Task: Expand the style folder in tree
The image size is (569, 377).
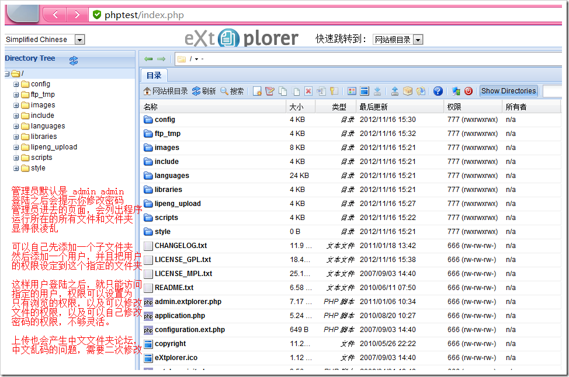Action: click(x=16, y=169)
